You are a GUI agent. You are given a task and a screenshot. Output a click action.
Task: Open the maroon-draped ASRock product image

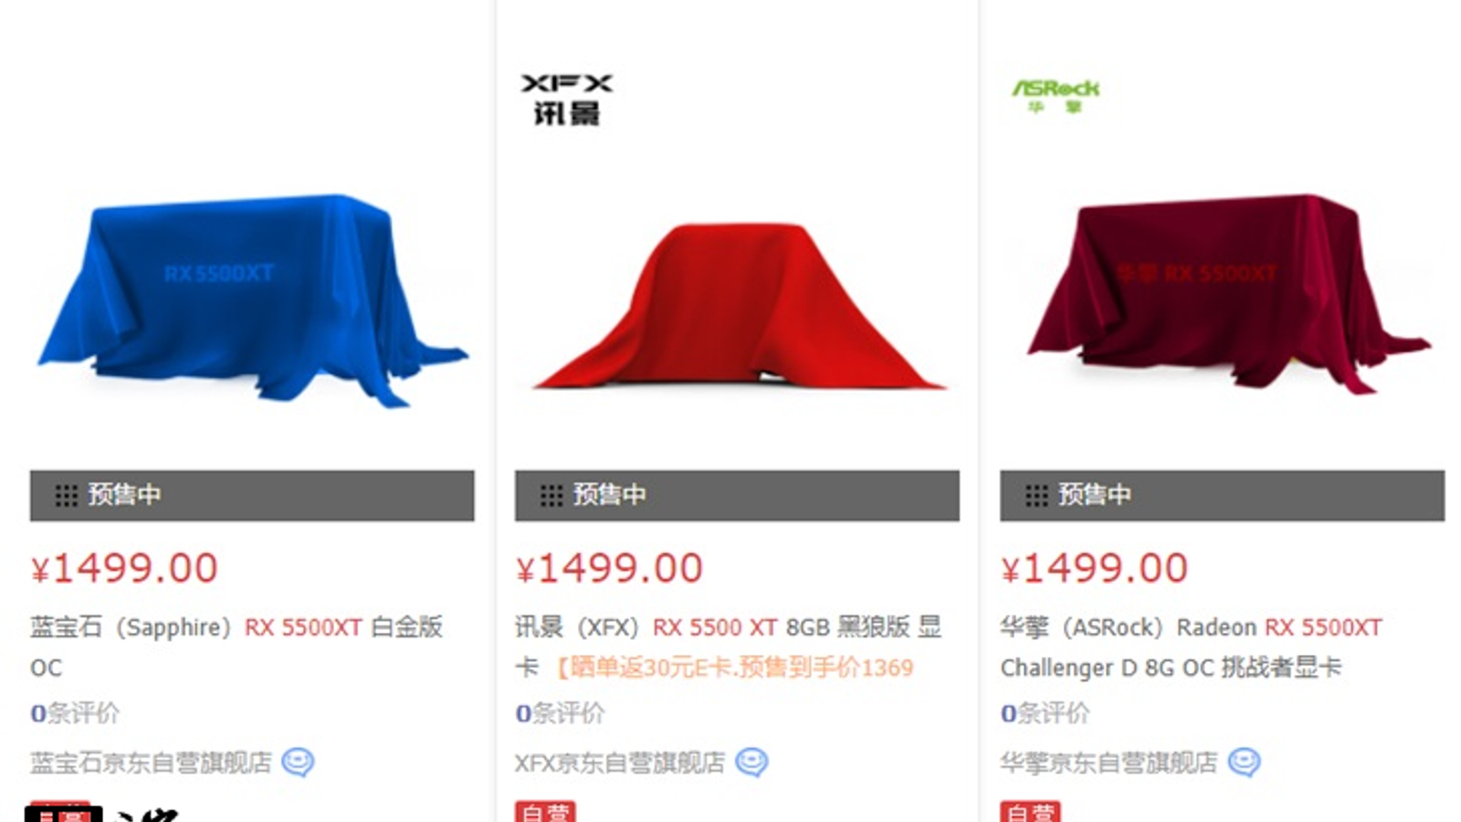pos(1228,294)
